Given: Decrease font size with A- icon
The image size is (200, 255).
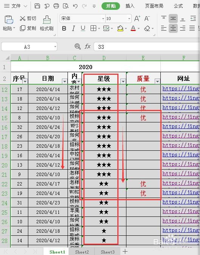Looking at the screenshot, I should 147,19.
